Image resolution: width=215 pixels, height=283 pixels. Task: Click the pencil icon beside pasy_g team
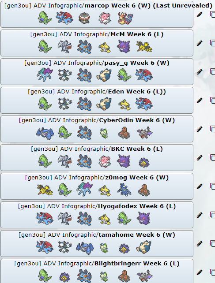200,72
